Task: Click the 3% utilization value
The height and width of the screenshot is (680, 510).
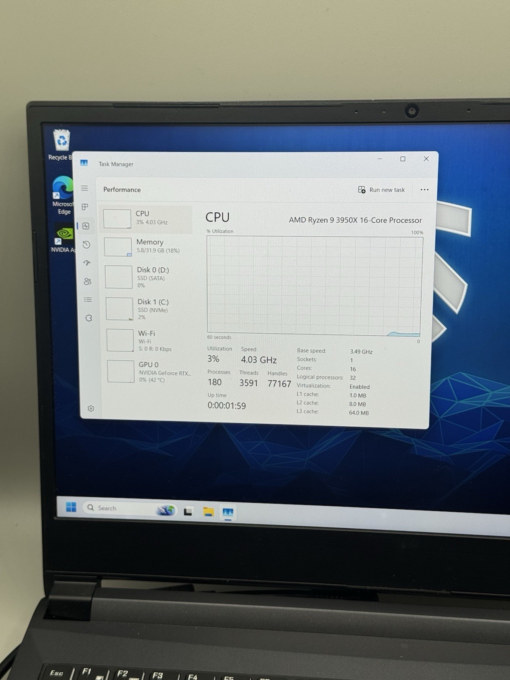Action: (213, 359)
